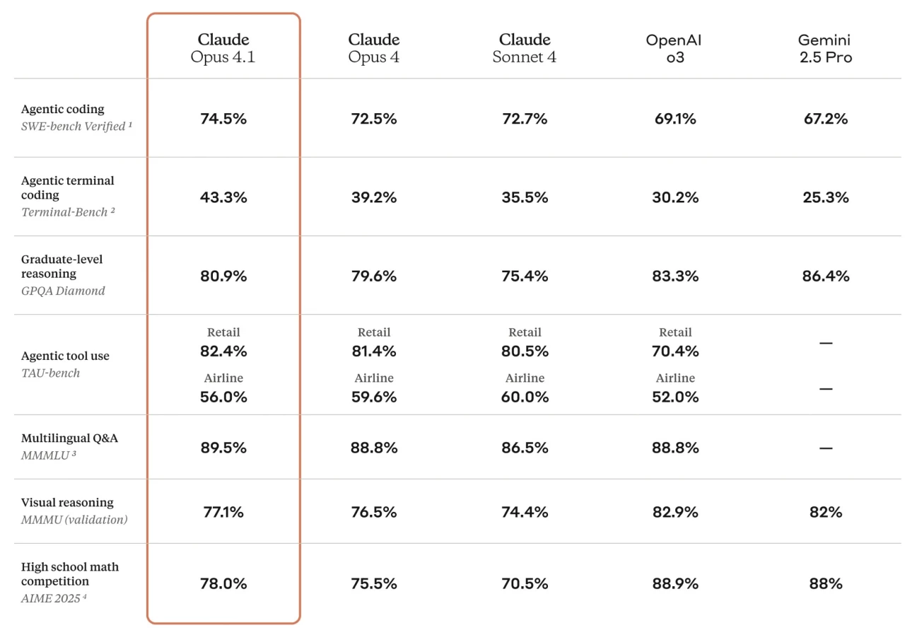Select the Visual reasoning row title

click(x=67, y=503)
